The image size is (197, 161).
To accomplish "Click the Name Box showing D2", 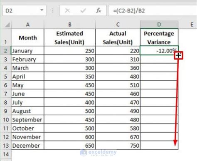I will [24, 10].
